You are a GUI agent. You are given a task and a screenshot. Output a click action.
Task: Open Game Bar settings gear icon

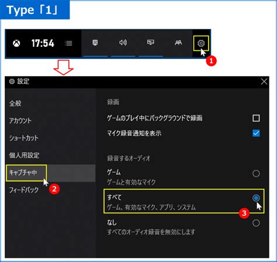click(201, 43)
